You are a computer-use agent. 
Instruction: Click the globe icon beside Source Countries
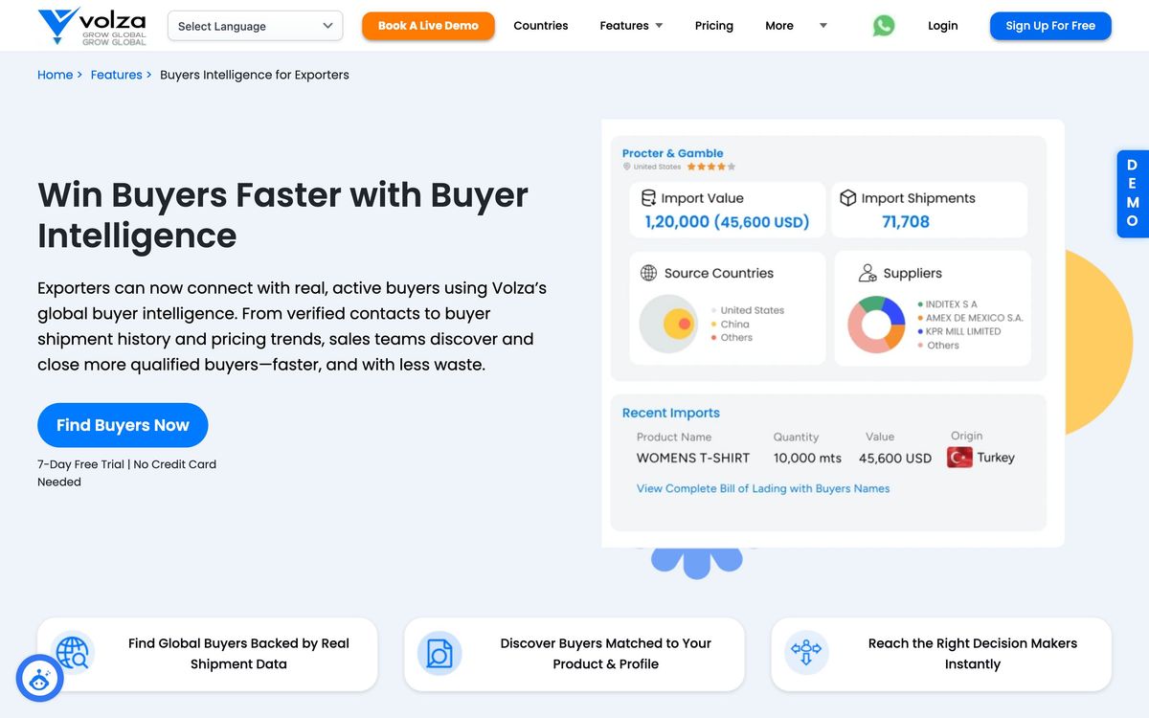coord(648,273)
